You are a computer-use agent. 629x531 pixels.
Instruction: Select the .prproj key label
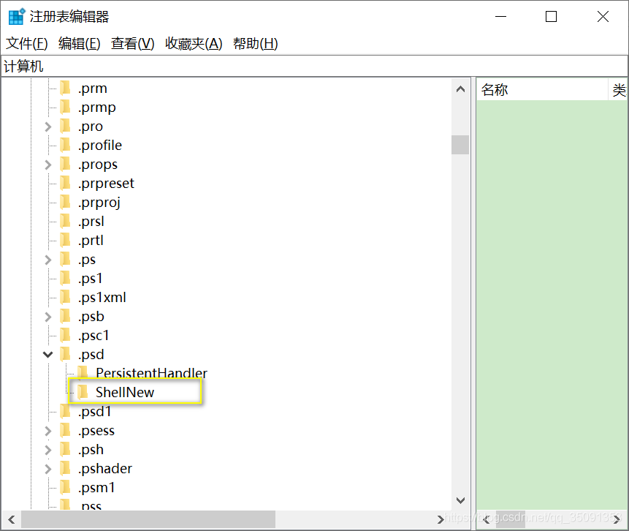point(99,203)
